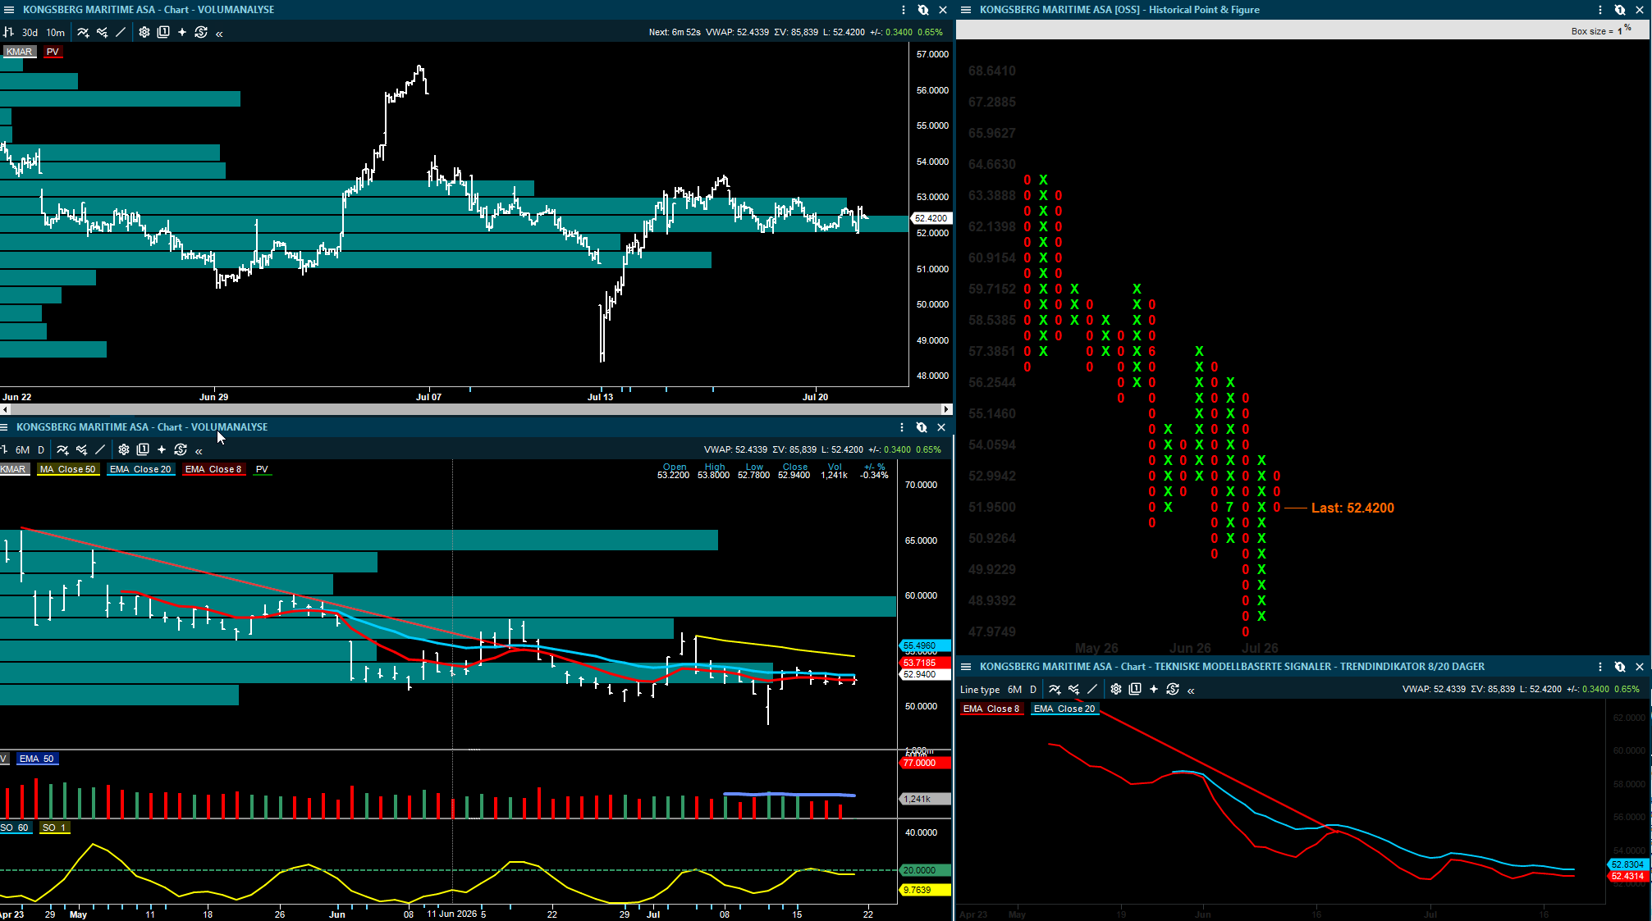Add an indicator to the 6M Volumanalyse chart
The height and width of the screenshot is (921, 1652).
62,449
